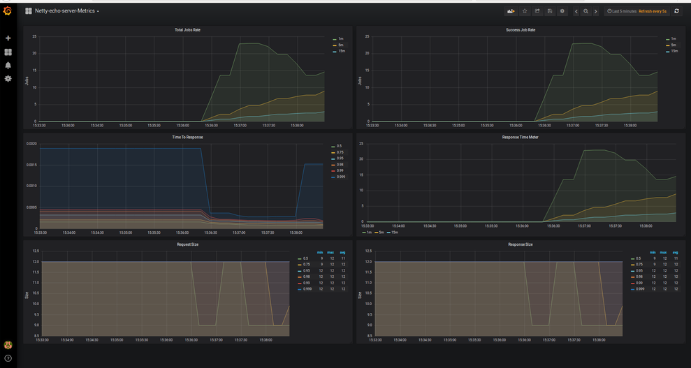This screenshot has width=691, height=368.
Task: Open the Help question mark icon
Action: click(x=8, y=358)
